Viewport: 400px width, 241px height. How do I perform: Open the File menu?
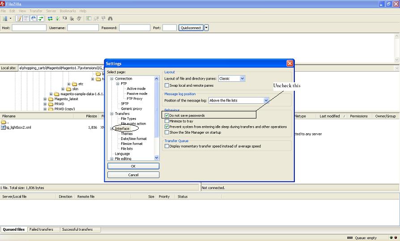click(x=3, y=11)
